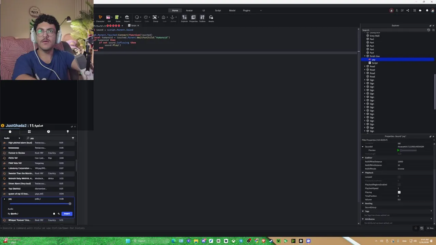Image resolution: width=436 pixels, height=245 pixels.
Task: Open Toolbox inventory grid tab
Action: tap(29, 132)
